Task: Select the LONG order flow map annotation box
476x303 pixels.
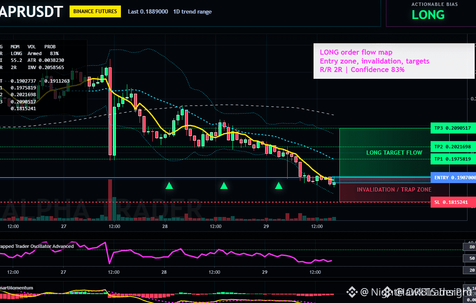Action: point(394,61)
